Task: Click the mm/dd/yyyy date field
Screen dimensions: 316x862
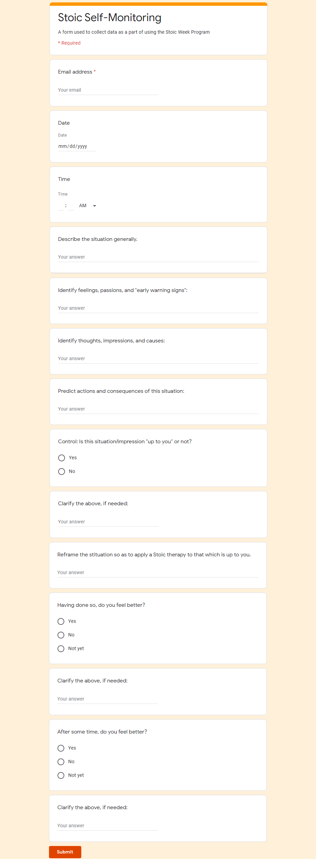Action: [77, 146]
